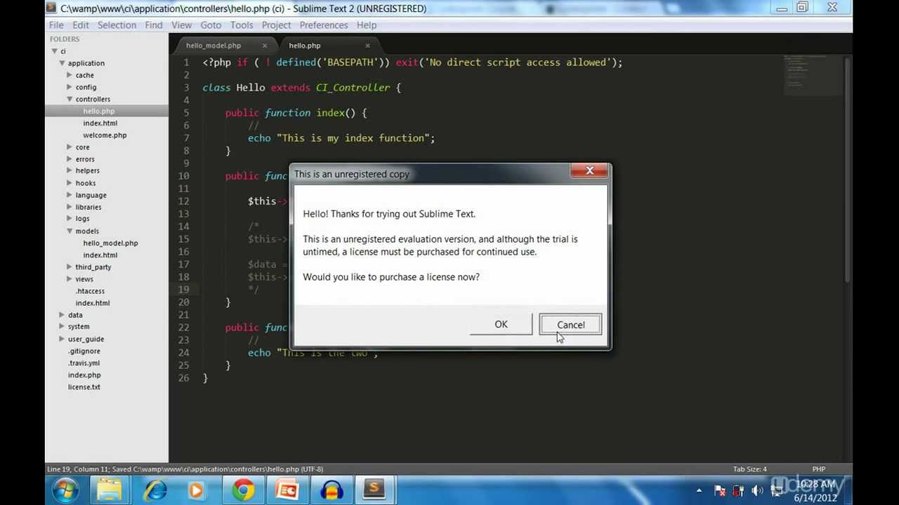Switch to hello_model.php tab
899x505 pixels.
pyautogui.click(x=214, y=46)
